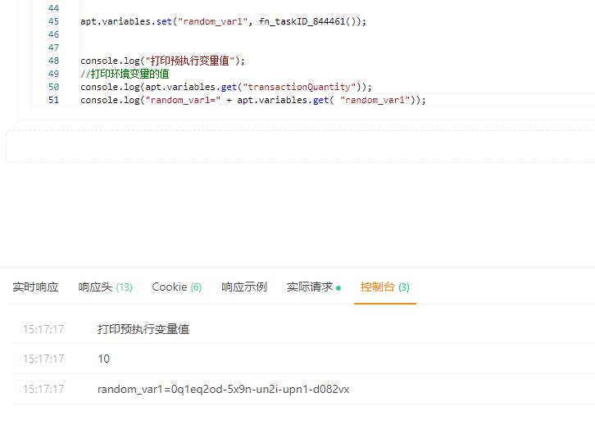Switch to the 响应头 (13) tab
595x438 pixels.
105,287
